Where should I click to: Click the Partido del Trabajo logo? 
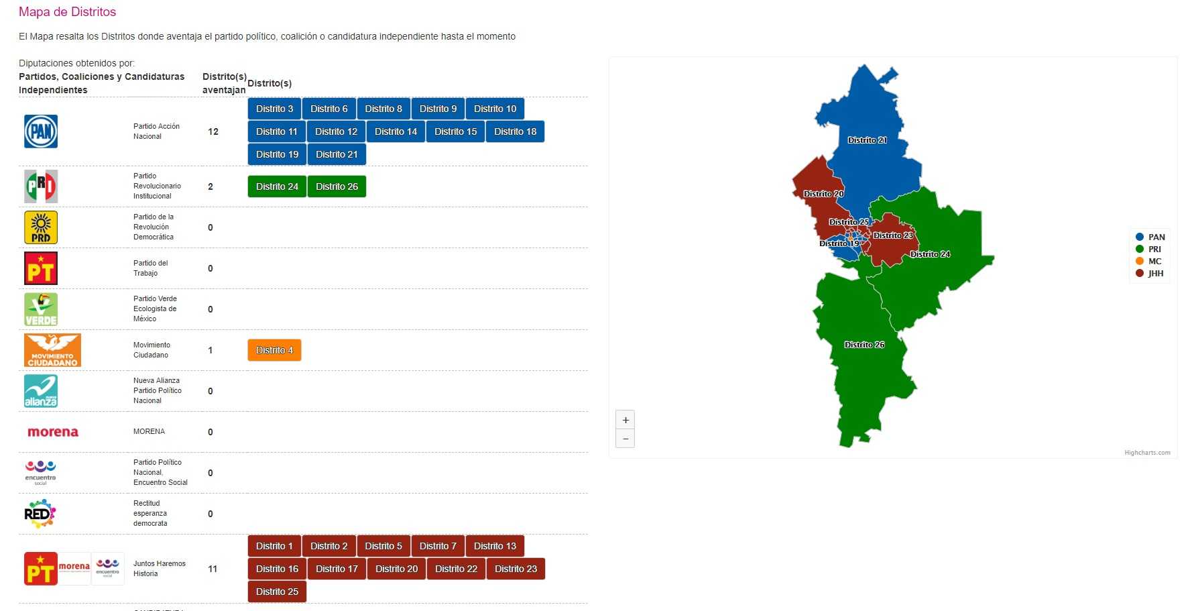click(x=41, y=268)
